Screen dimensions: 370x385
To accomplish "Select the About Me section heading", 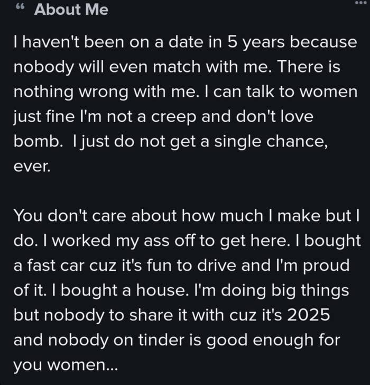I will [x=71, y=10].
